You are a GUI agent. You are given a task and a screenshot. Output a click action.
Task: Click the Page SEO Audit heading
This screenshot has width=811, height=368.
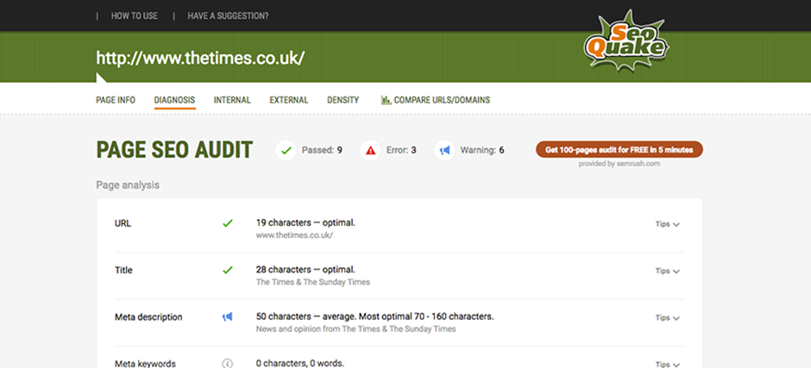click(174, 150)
